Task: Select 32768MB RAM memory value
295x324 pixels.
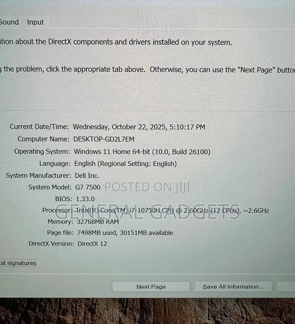Action: pyautogui.click(x=98, y=221)
